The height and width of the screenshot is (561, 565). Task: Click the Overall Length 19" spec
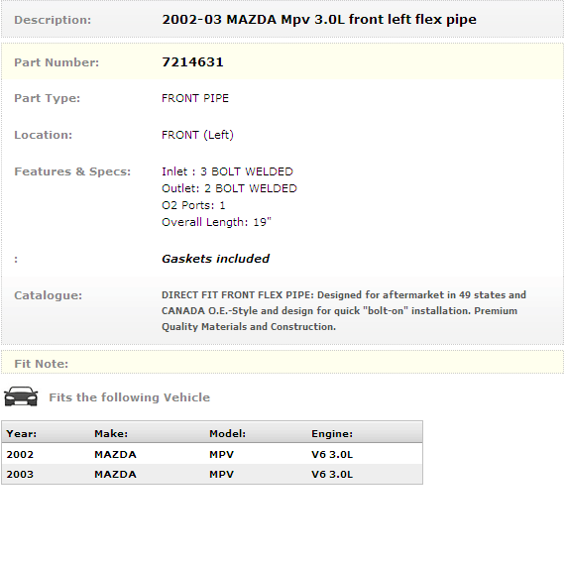[x=216, y=222]
